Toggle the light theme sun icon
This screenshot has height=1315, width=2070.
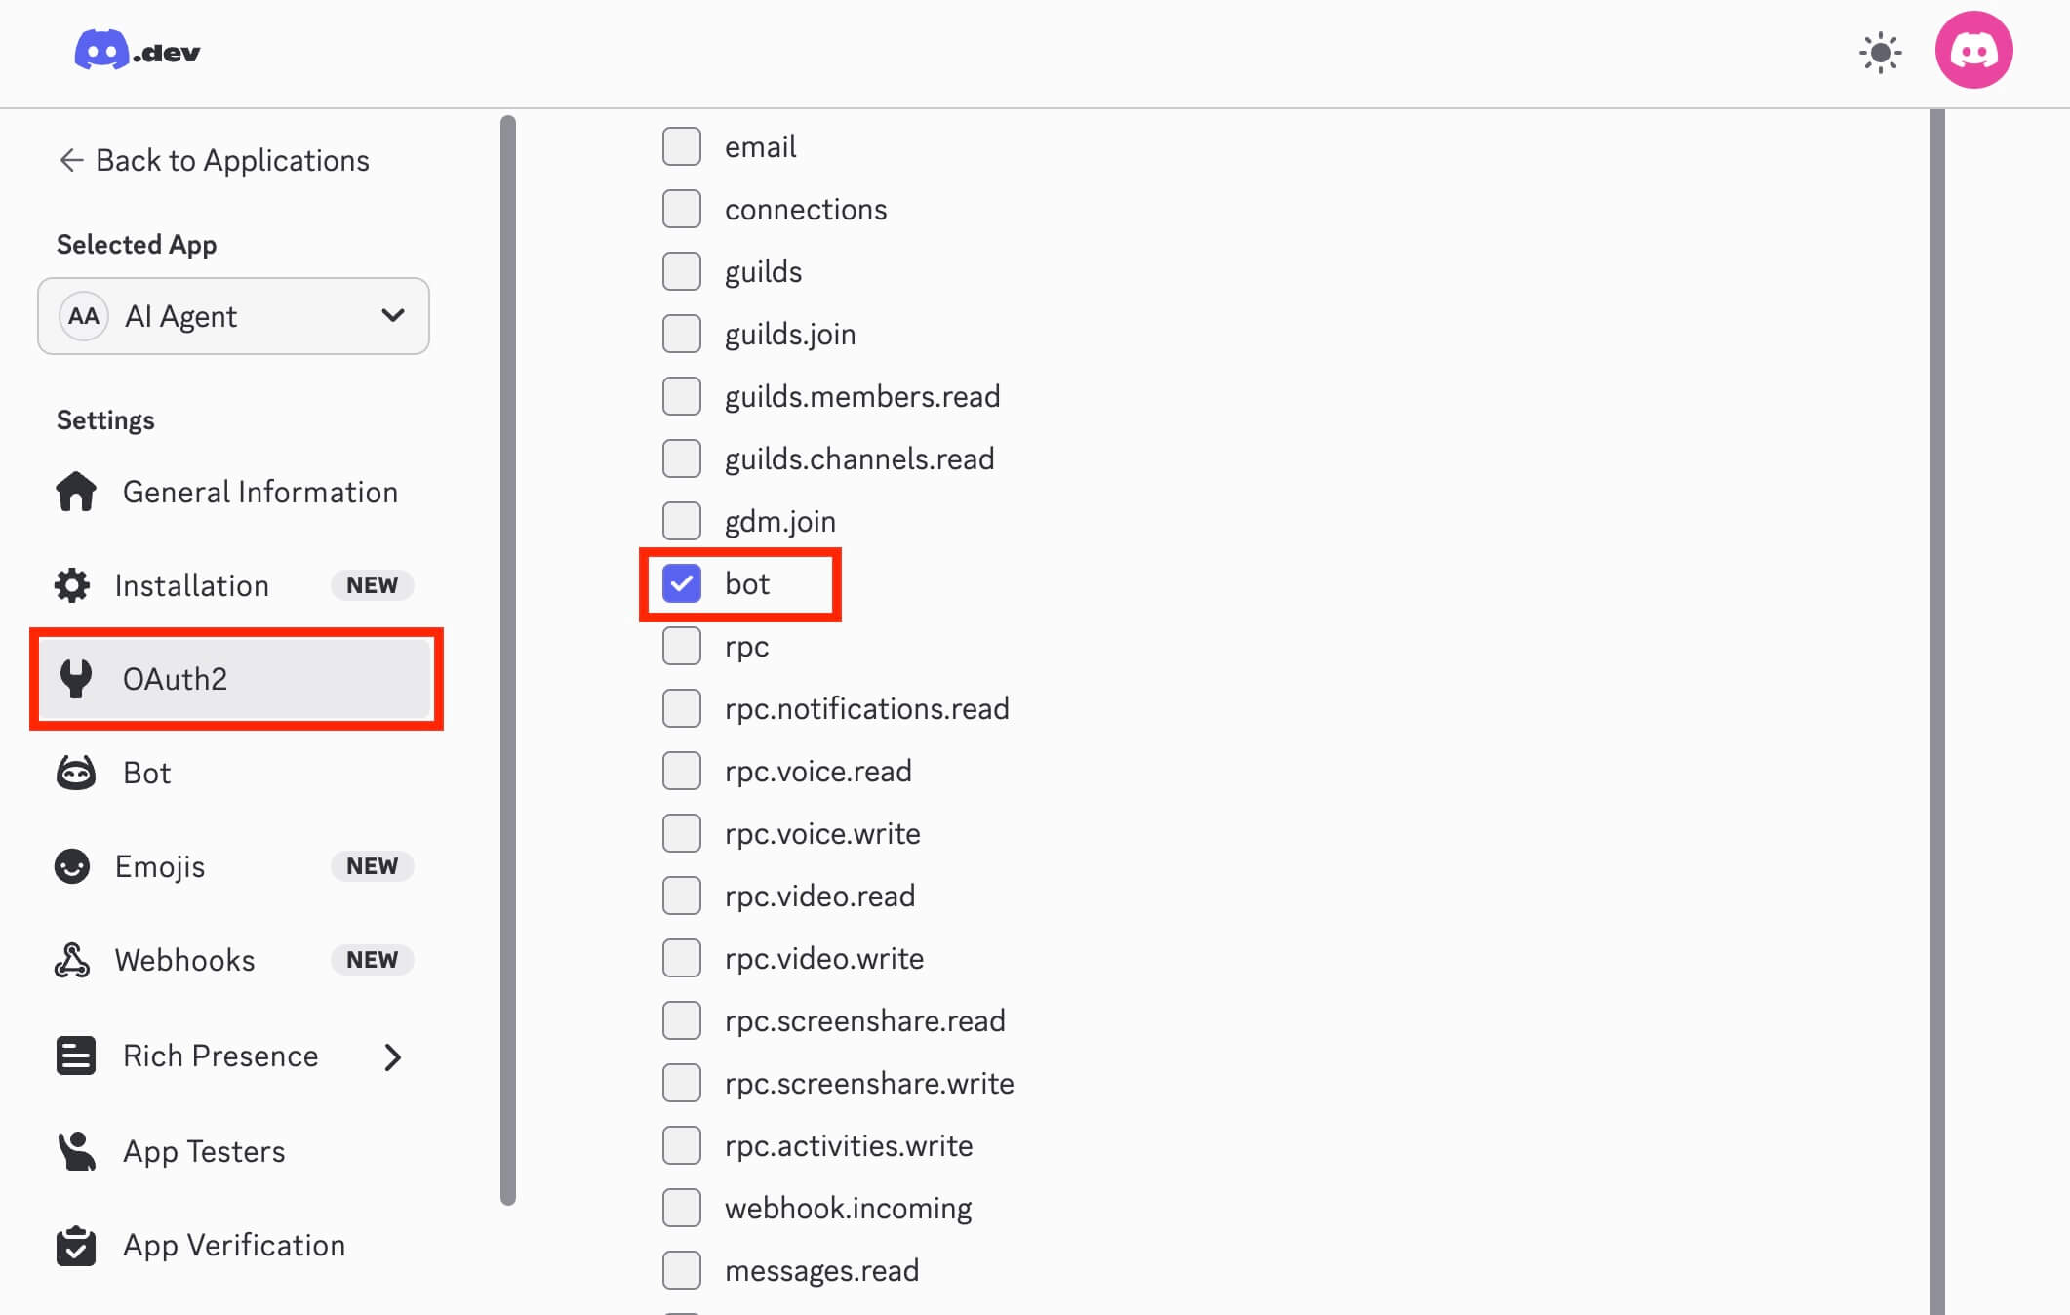tap(1880, 53)
